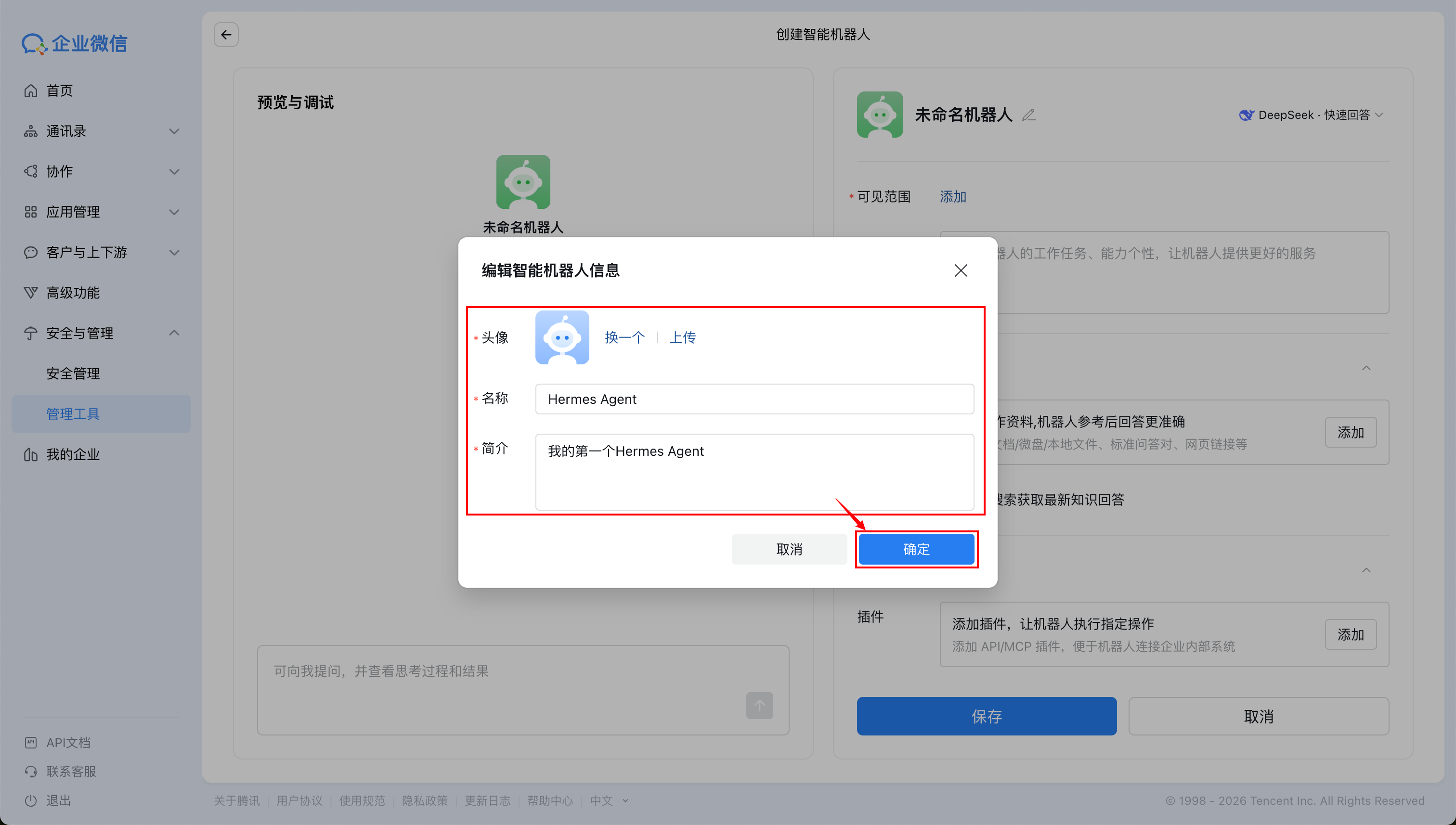Click the 应用管理 grid icon
Viewport: 1456px width, 825px height.
pos(31,211)
